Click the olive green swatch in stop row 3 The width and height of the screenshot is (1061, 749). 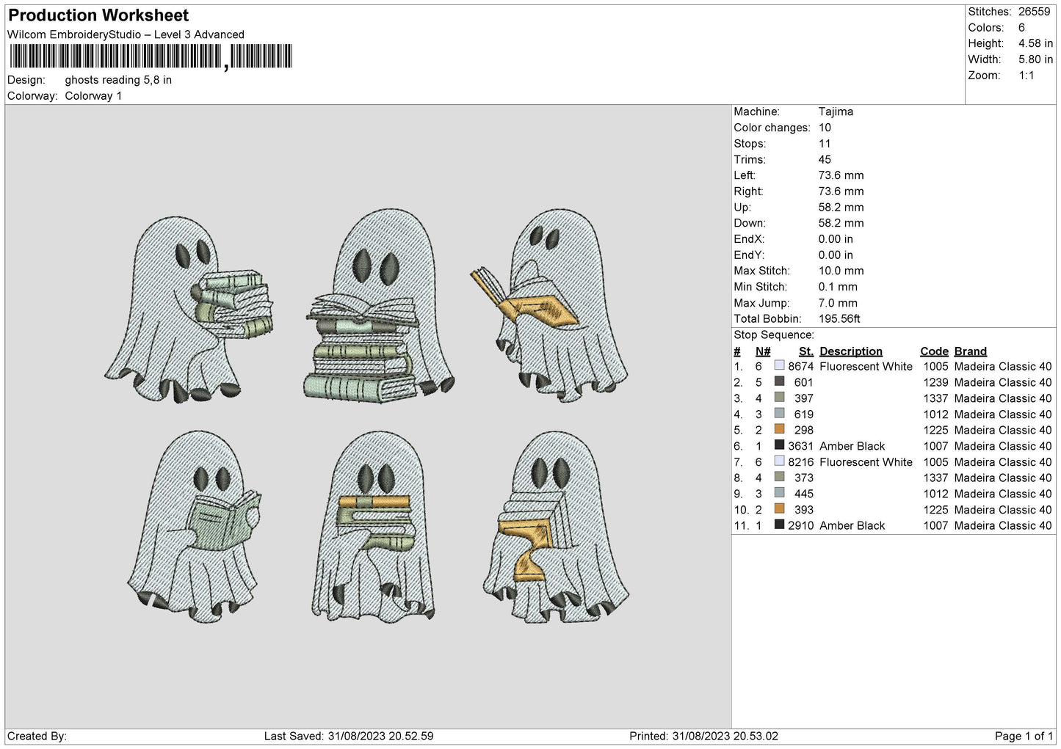(x=779, y=398)
